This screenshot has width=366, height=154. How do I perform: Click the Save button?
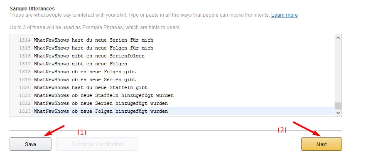(x=30, y=144)
